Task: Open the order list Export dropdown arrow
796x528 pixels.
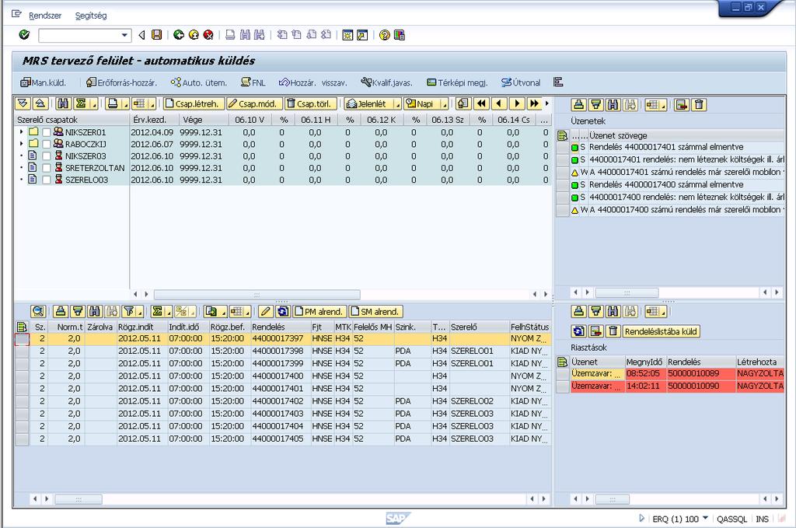Action: [223, 313]
